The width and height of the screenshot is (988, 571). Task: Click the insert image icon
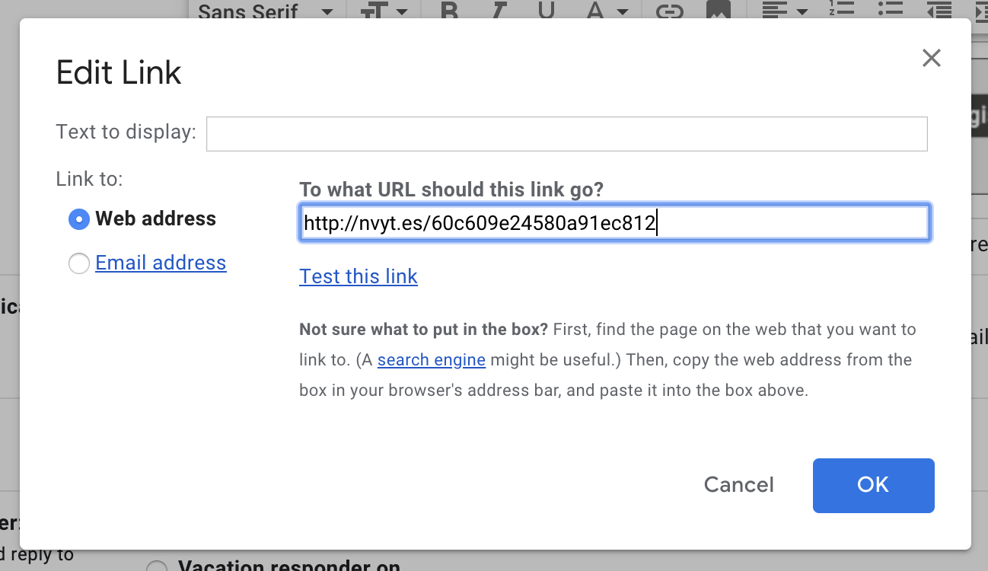pos(718,11)
